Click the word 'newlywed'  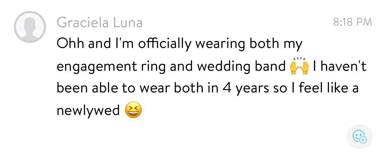coord(88,111)
